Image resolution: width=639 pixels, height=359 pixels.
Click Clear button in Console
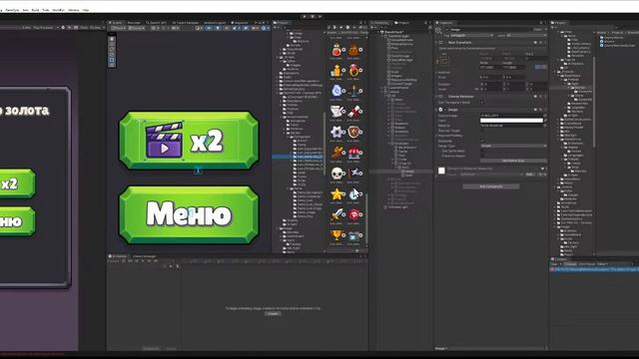(554, 263)
